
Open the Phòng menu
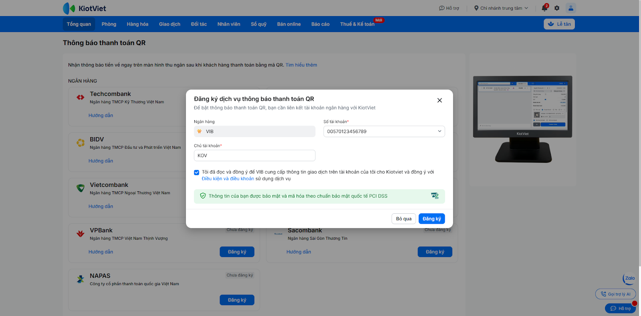(x=109, y=24)
